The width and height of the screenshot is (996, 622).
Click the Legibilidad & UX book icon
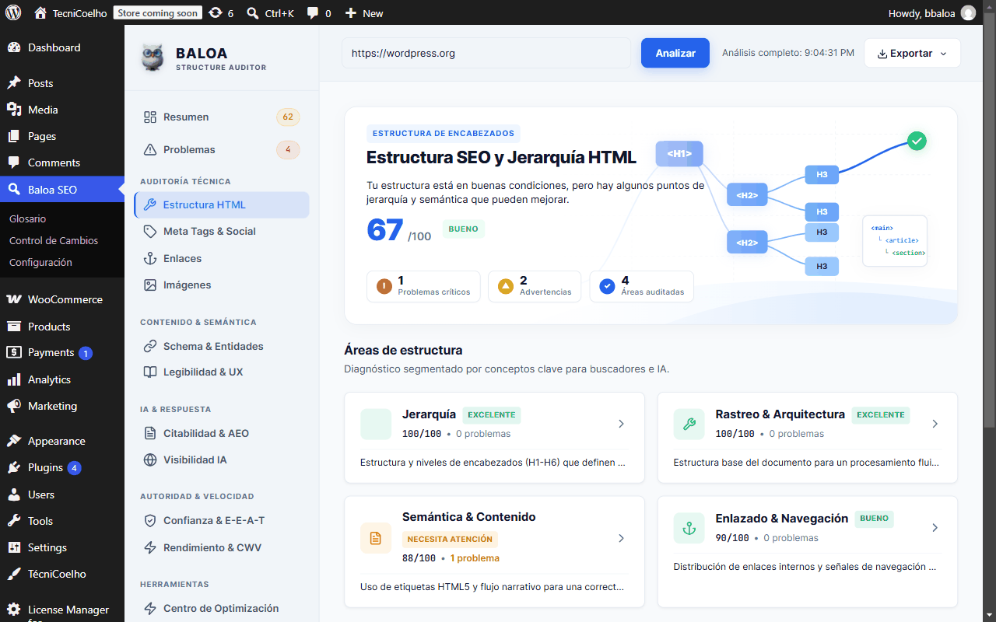[x=150, y=372]
